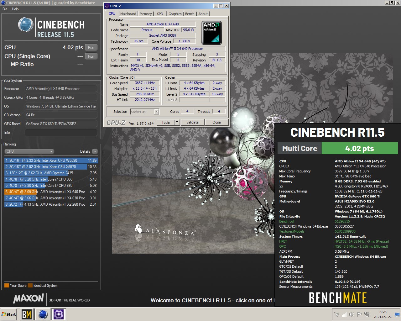Click the Bench.cof hash value 51296516
401x321 pixels.
(342, 221)
